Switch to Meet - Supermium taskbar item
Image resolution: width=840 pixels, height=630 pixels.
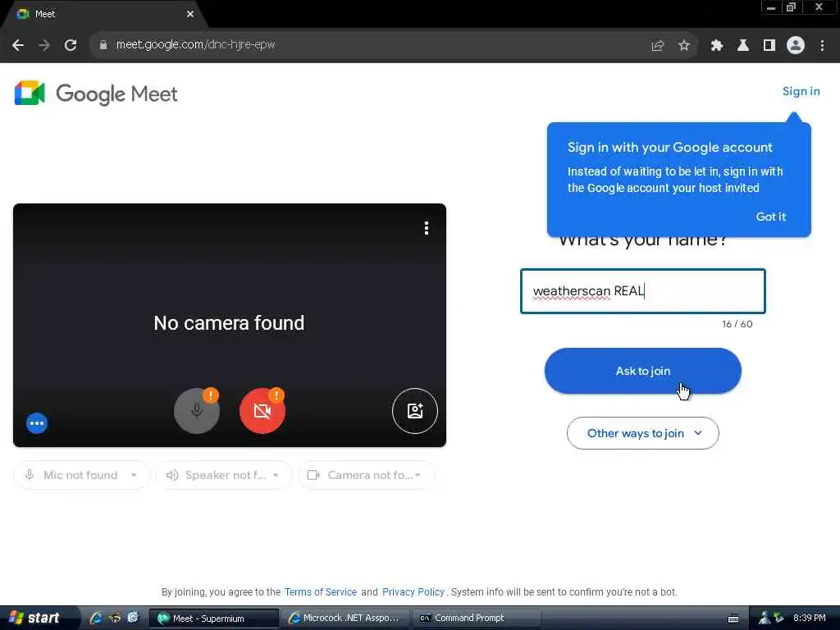(213, 619)
